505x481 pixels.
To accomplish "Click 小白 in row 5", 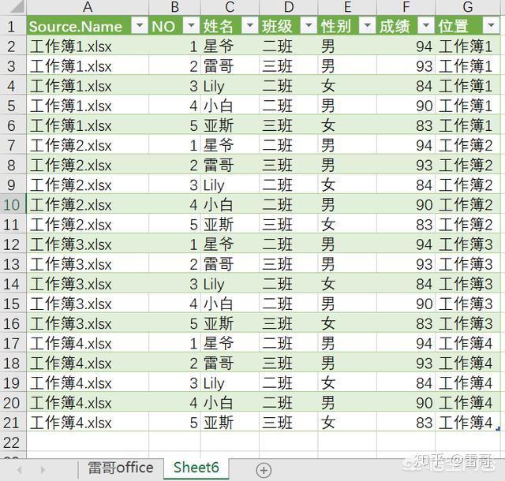I will click(218, 106).
